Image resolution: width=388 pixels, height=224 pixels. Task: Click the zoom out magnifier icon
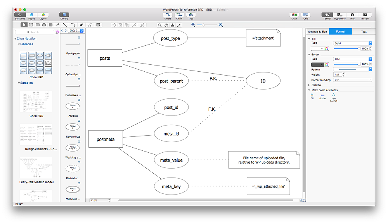pyautogui.click(x=193, y=25)
